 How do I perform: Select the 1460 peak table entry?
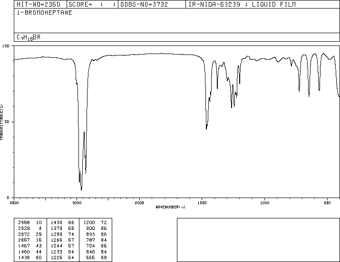(24, 252)
